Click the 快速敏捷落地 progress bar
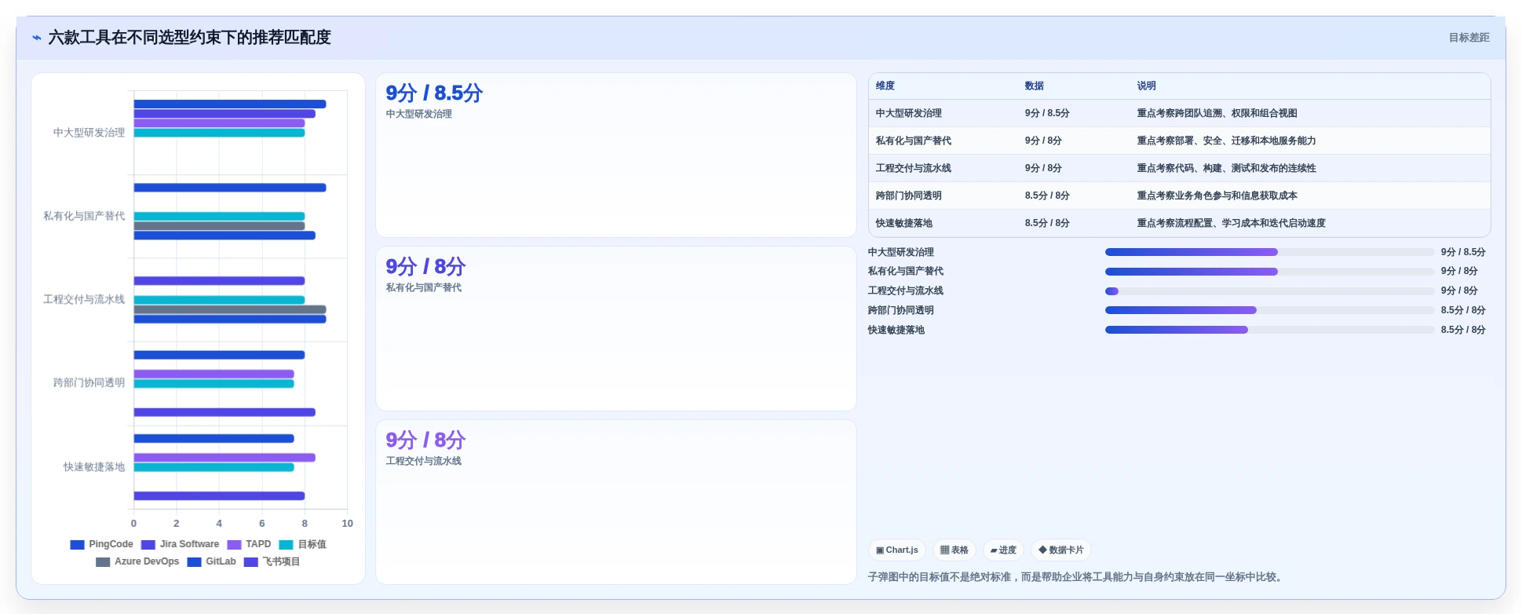The image size is (1522, 614). pyautogui.click(x=1269, y=330)
